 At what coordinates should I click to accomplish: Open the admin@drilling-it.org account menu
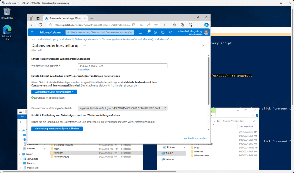tap(193, 32)
